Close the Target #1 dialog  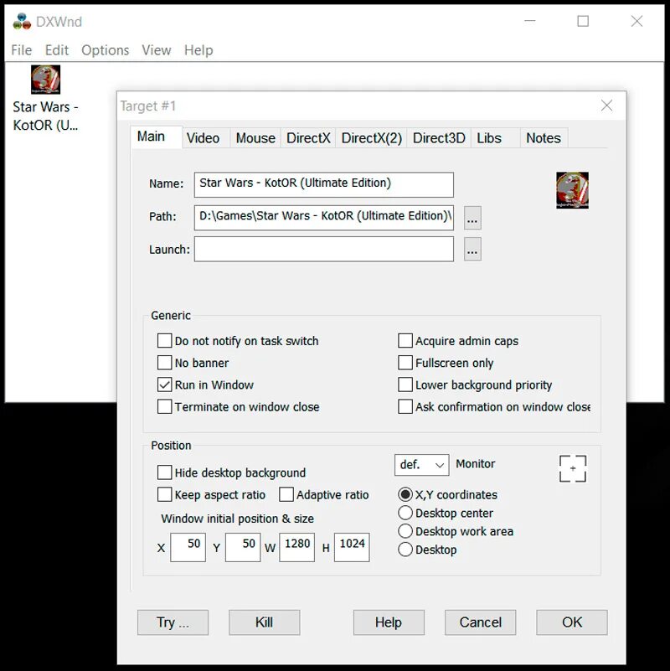606,106
